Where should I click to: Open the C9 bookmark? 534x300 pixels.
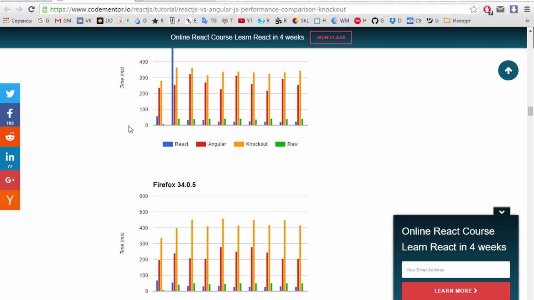(414, 20)
